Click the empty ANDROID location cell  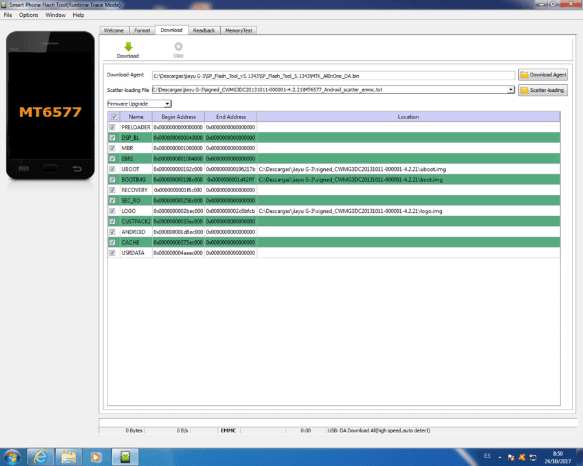point(408,232)
